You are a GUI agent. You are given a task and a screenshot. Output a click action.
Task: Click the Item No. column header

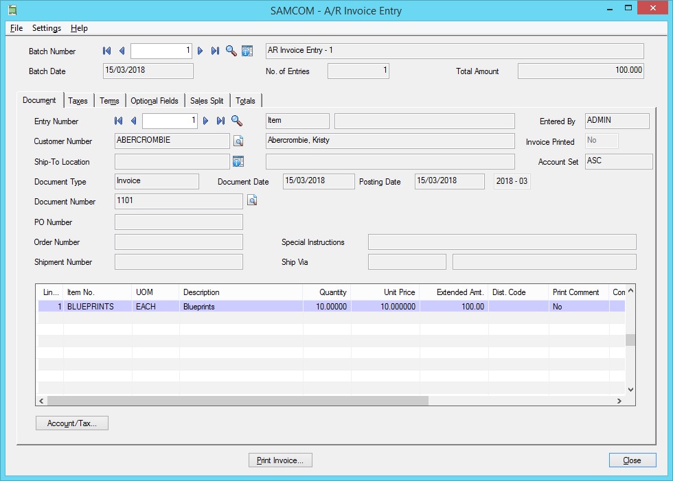pyautogui.click(x=98, y=292)
